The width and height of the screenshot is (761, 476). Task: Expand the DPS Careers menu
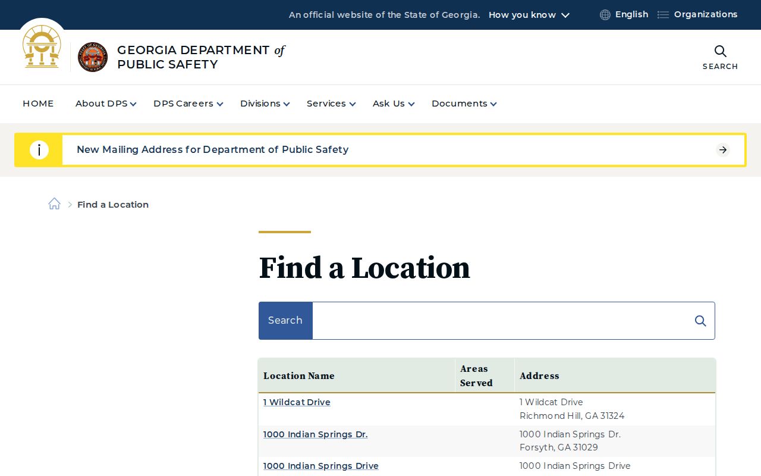click(188, 104)
